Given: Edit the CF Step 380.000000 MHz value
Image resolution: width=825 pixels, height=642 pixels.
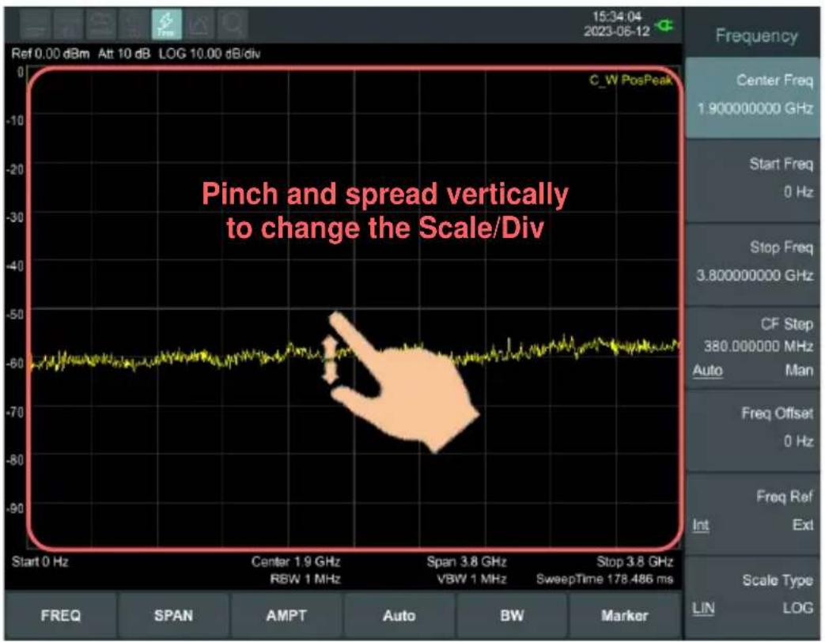Looking at the screenshot, I should click(759, 346).
